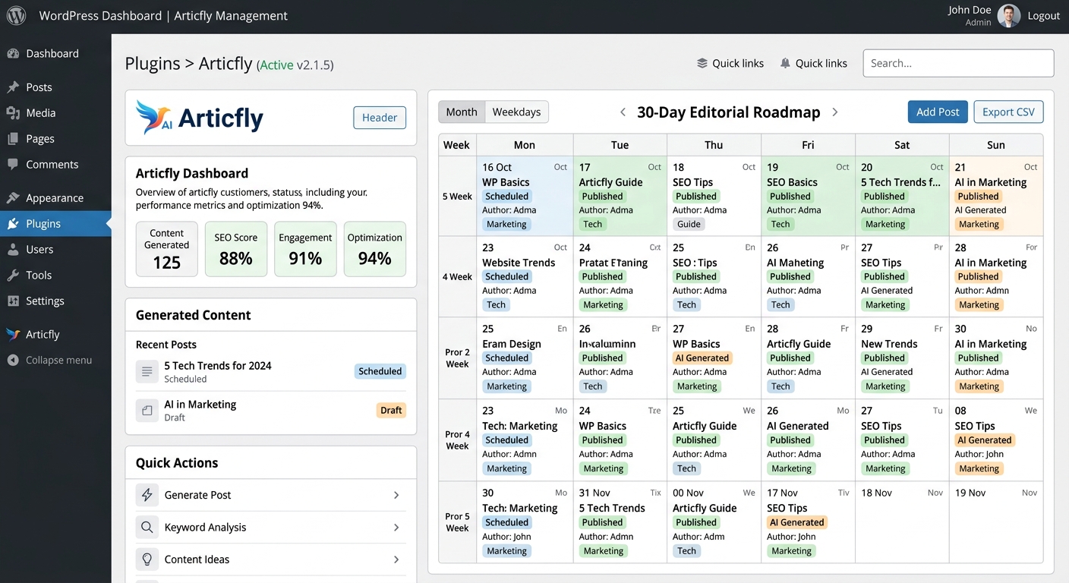Click the Collapse menu label
The height and width of the screenshot is (583, 1069).
click(x=59, y=361)
